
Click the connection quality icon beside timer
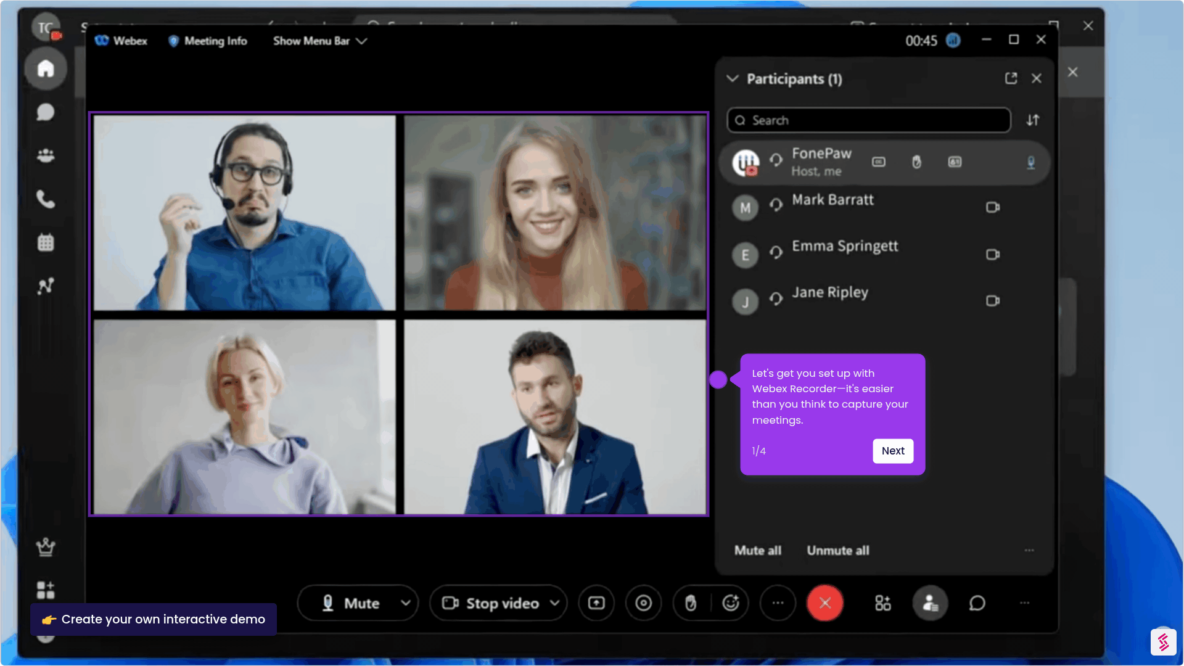(953, 41)
